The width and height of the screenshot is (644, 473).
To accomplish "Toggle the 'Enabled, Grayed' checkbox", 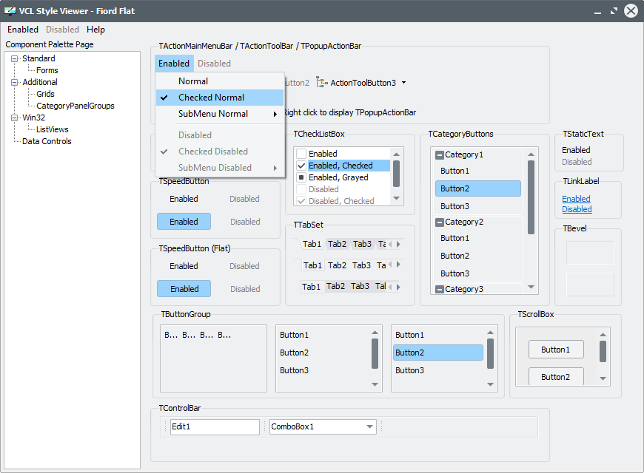I will click(301, 177).
